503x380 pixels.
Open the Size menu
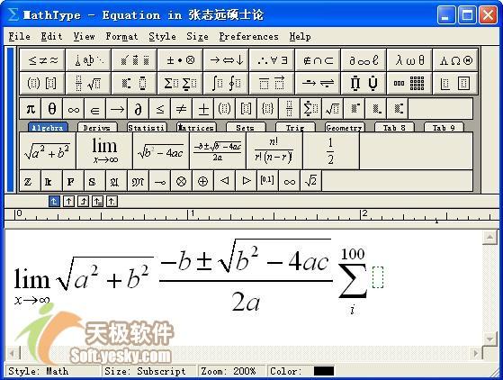coord(197,37)
